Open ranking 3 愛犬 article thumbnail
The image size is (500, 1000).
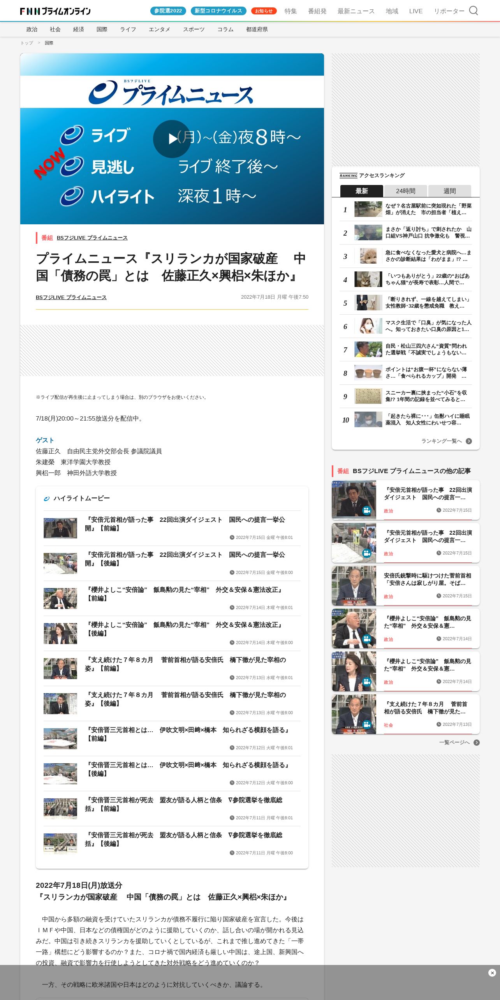coord(368,256)
